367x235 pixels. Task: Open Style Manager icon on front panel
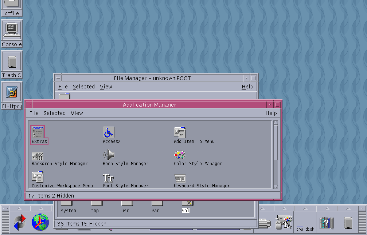pos(284,222)
